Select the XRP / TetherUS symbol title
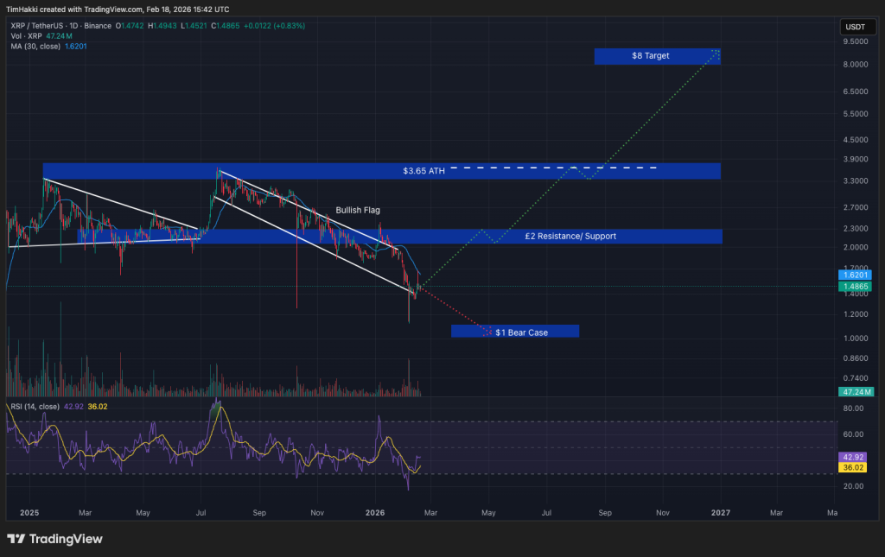The height and width of the screenshot is (557, 885). (x=36, y=26)
